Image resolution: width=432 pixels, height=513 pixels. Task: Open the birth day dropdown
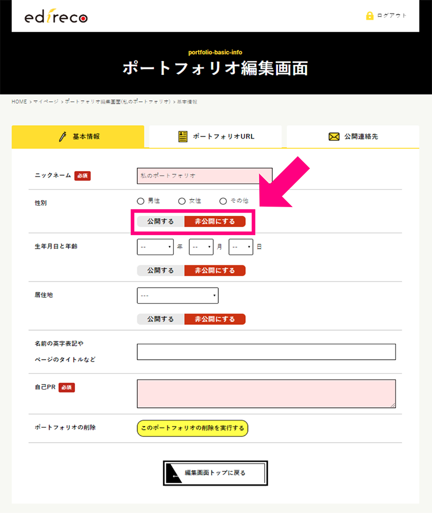[241, 247]
